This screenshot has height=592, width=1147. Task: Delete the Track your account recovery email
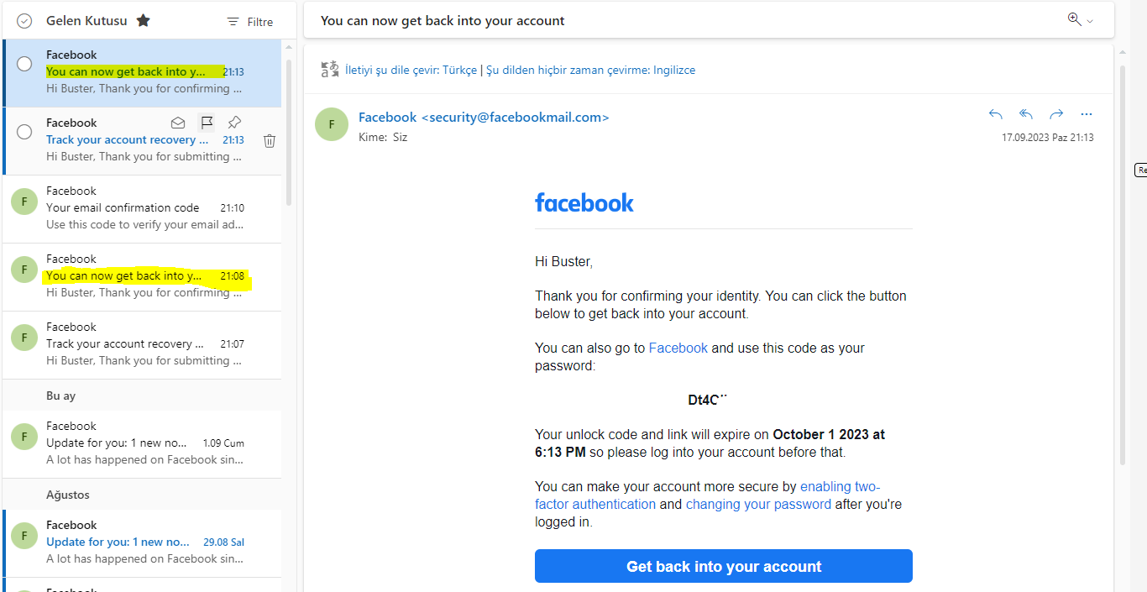270,141
